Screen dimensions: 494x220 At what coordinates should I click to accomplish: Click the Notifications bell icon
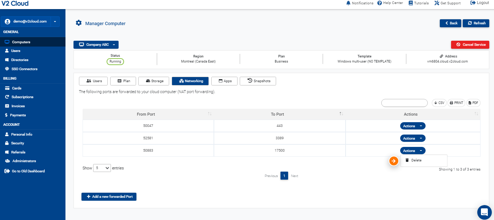pyautogui.click(x=348, y=3)
